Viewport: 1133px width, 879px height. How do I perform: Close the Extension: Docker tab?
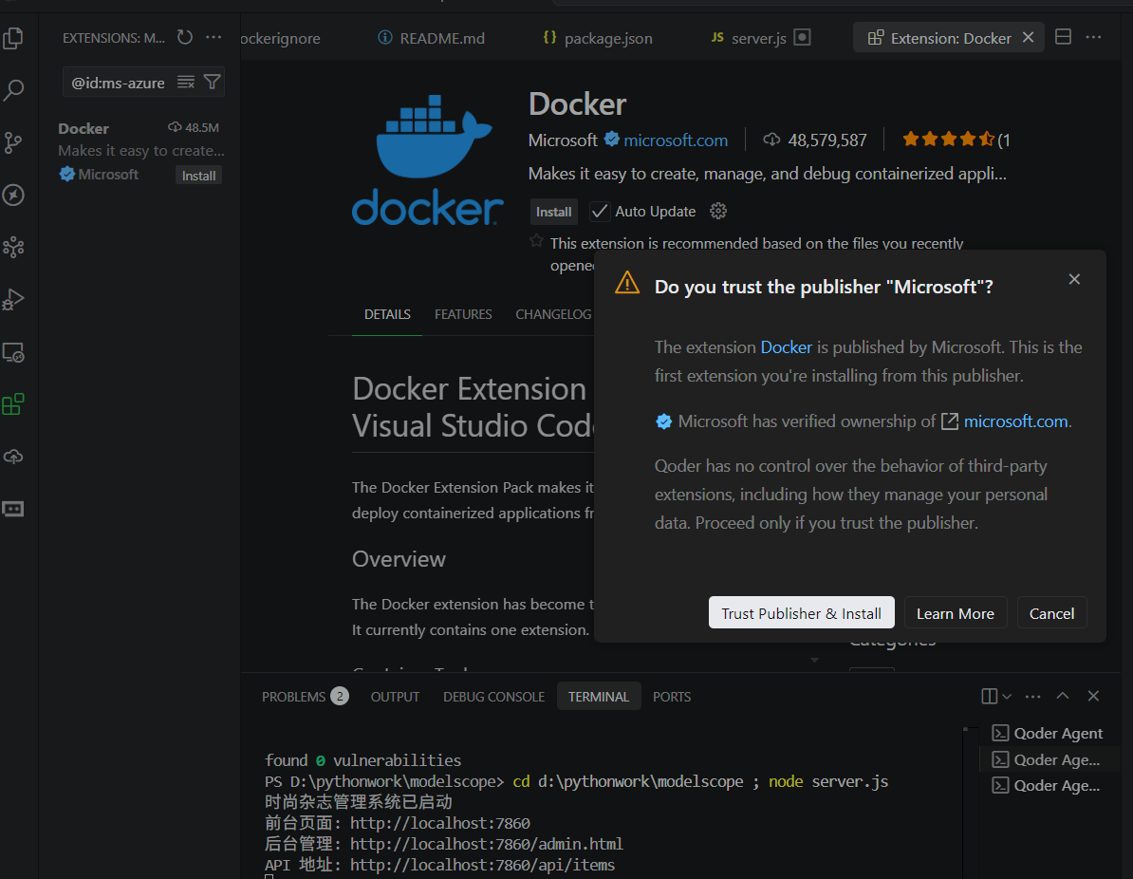(1029, 38)
